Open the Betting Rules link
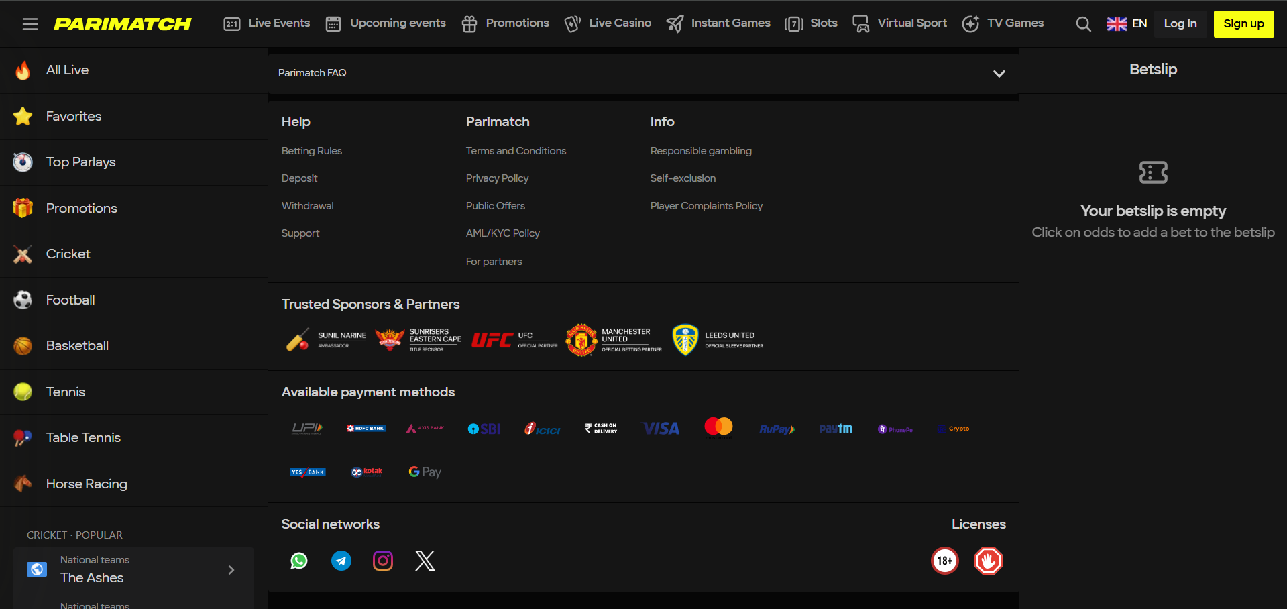The height and width of the screenshot is (609, 1287). 311,151
